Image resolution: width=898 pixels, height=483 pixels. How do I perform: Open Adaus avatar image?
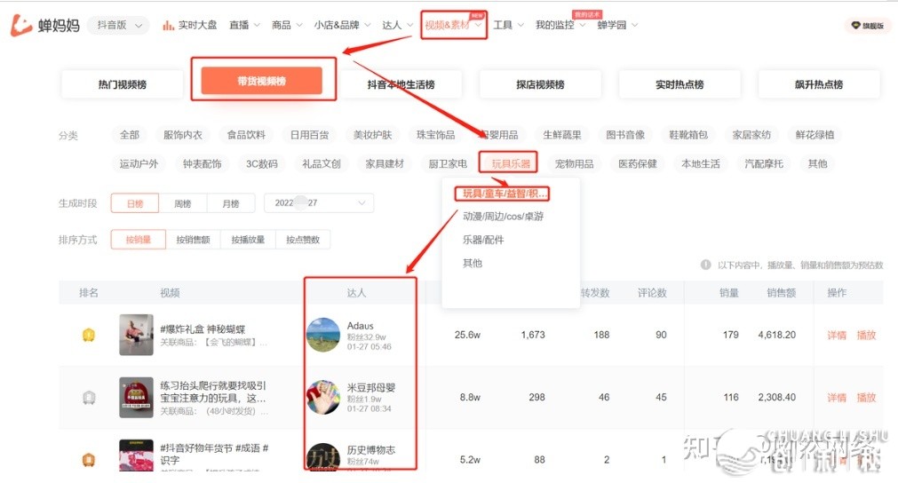pyautogui.click(x=323, y=335)
